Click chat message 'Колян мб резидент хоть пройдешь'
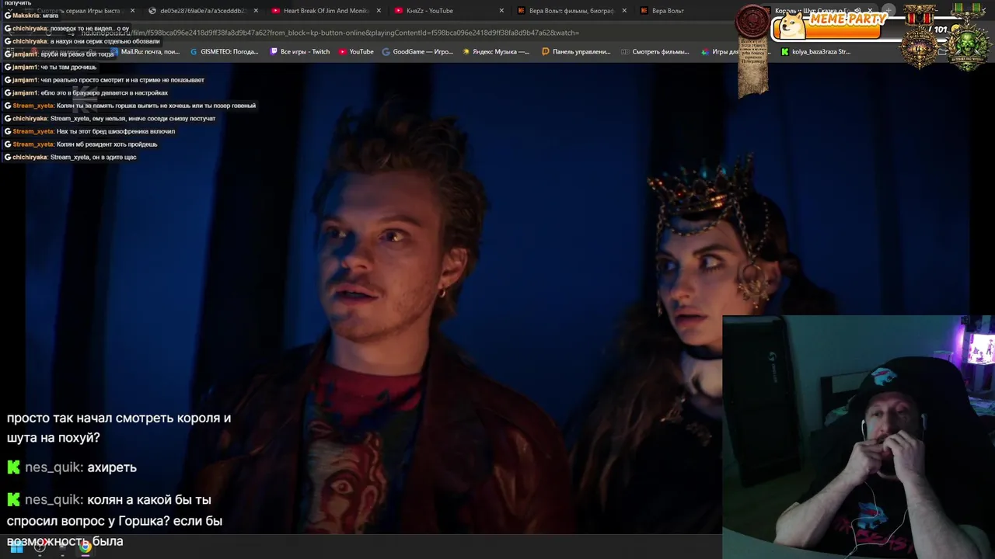The height and width of the screenshot is (559, 995). tap(81, 144)
